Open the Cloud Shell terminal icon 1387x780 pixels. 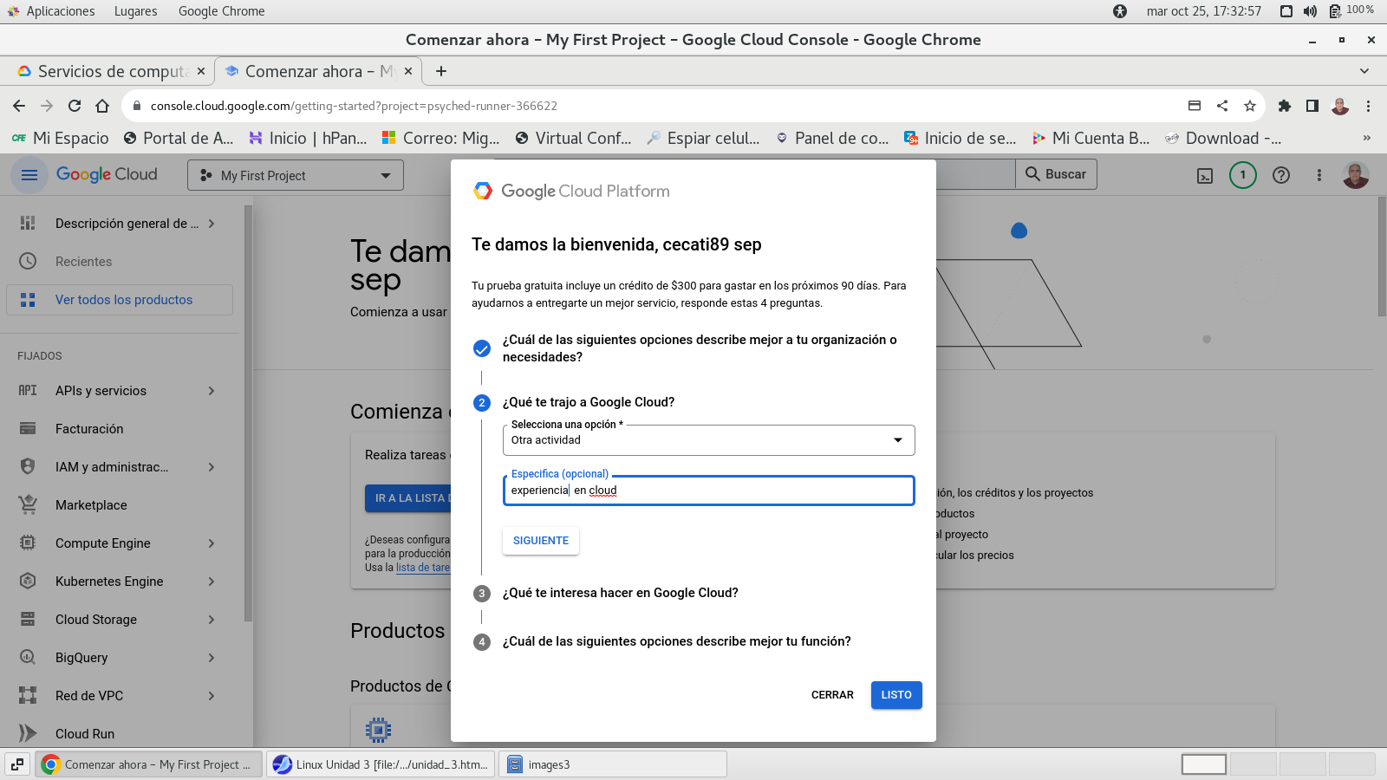tap(1205, 176)
